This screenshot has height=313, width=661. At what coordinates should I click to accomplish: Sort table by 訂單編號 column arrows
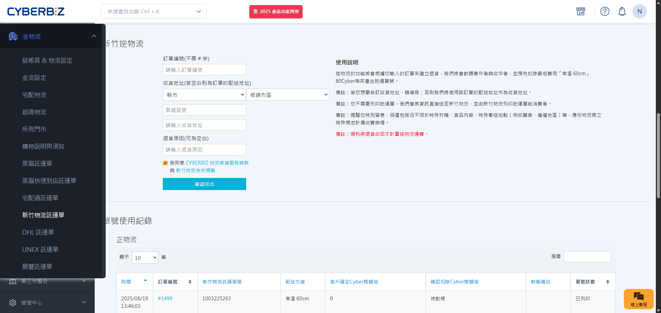point(190,282)
